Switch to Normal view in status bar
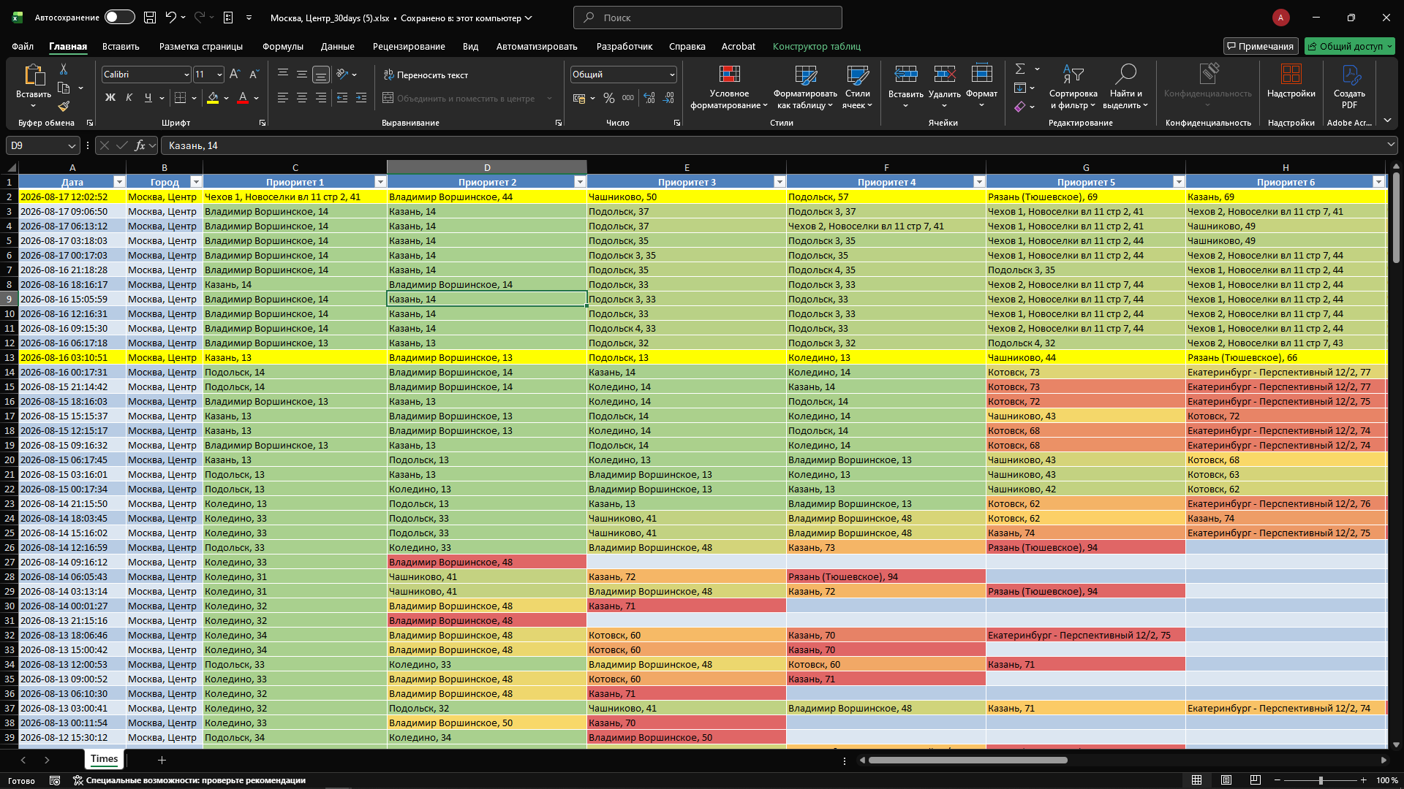This screenshot has height=789, width=1404. [x=1196, y=780]
